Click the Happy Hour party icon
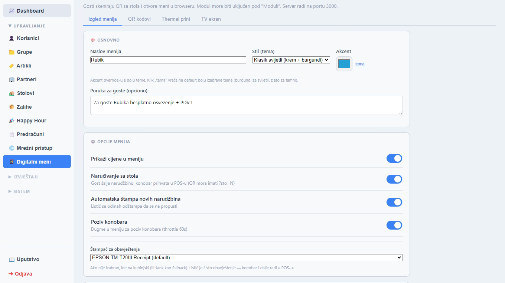This screenshot has width=505, height=283. pos(12,121)
